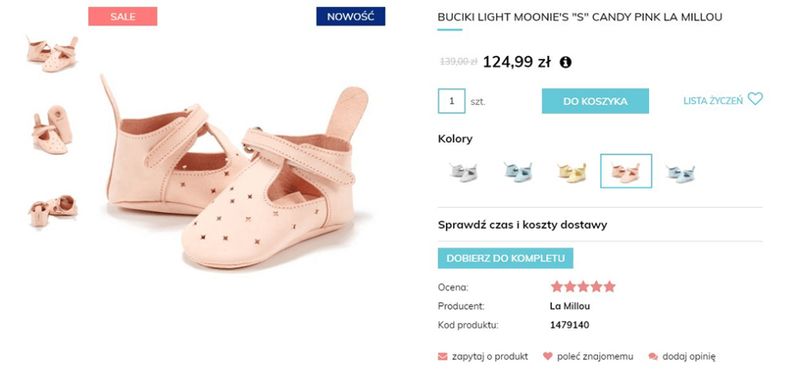
Task: Click the price info icon
Action: point(566,62)
